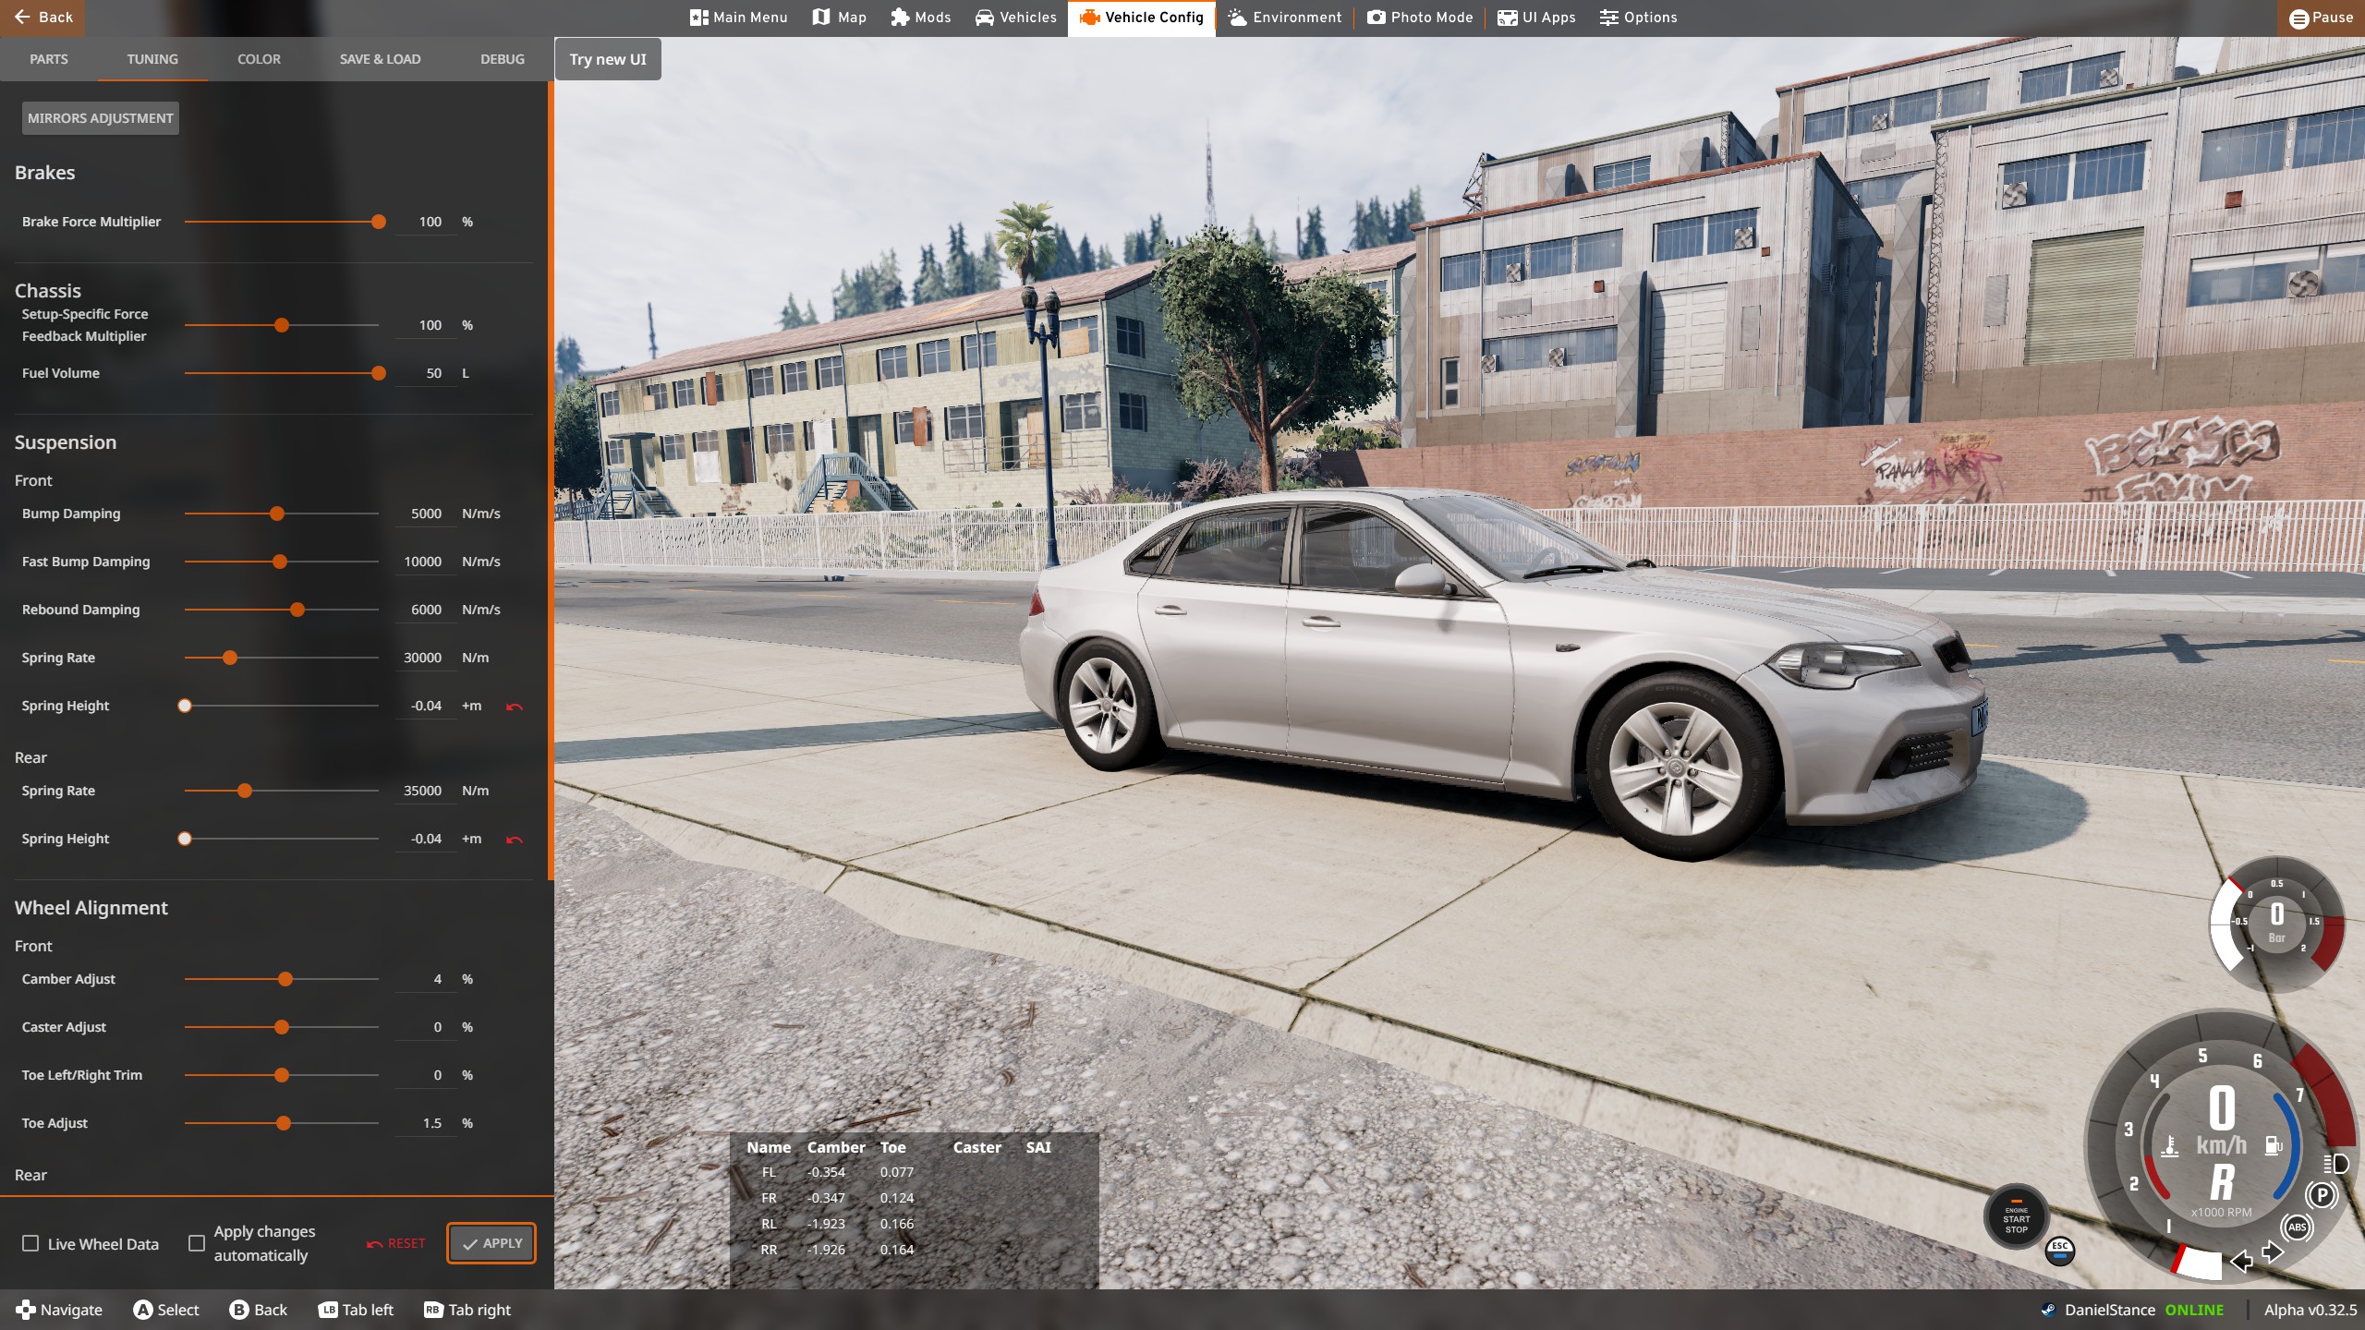
Task: Open the Photo Mode camera
Action: click(1420, 18)
